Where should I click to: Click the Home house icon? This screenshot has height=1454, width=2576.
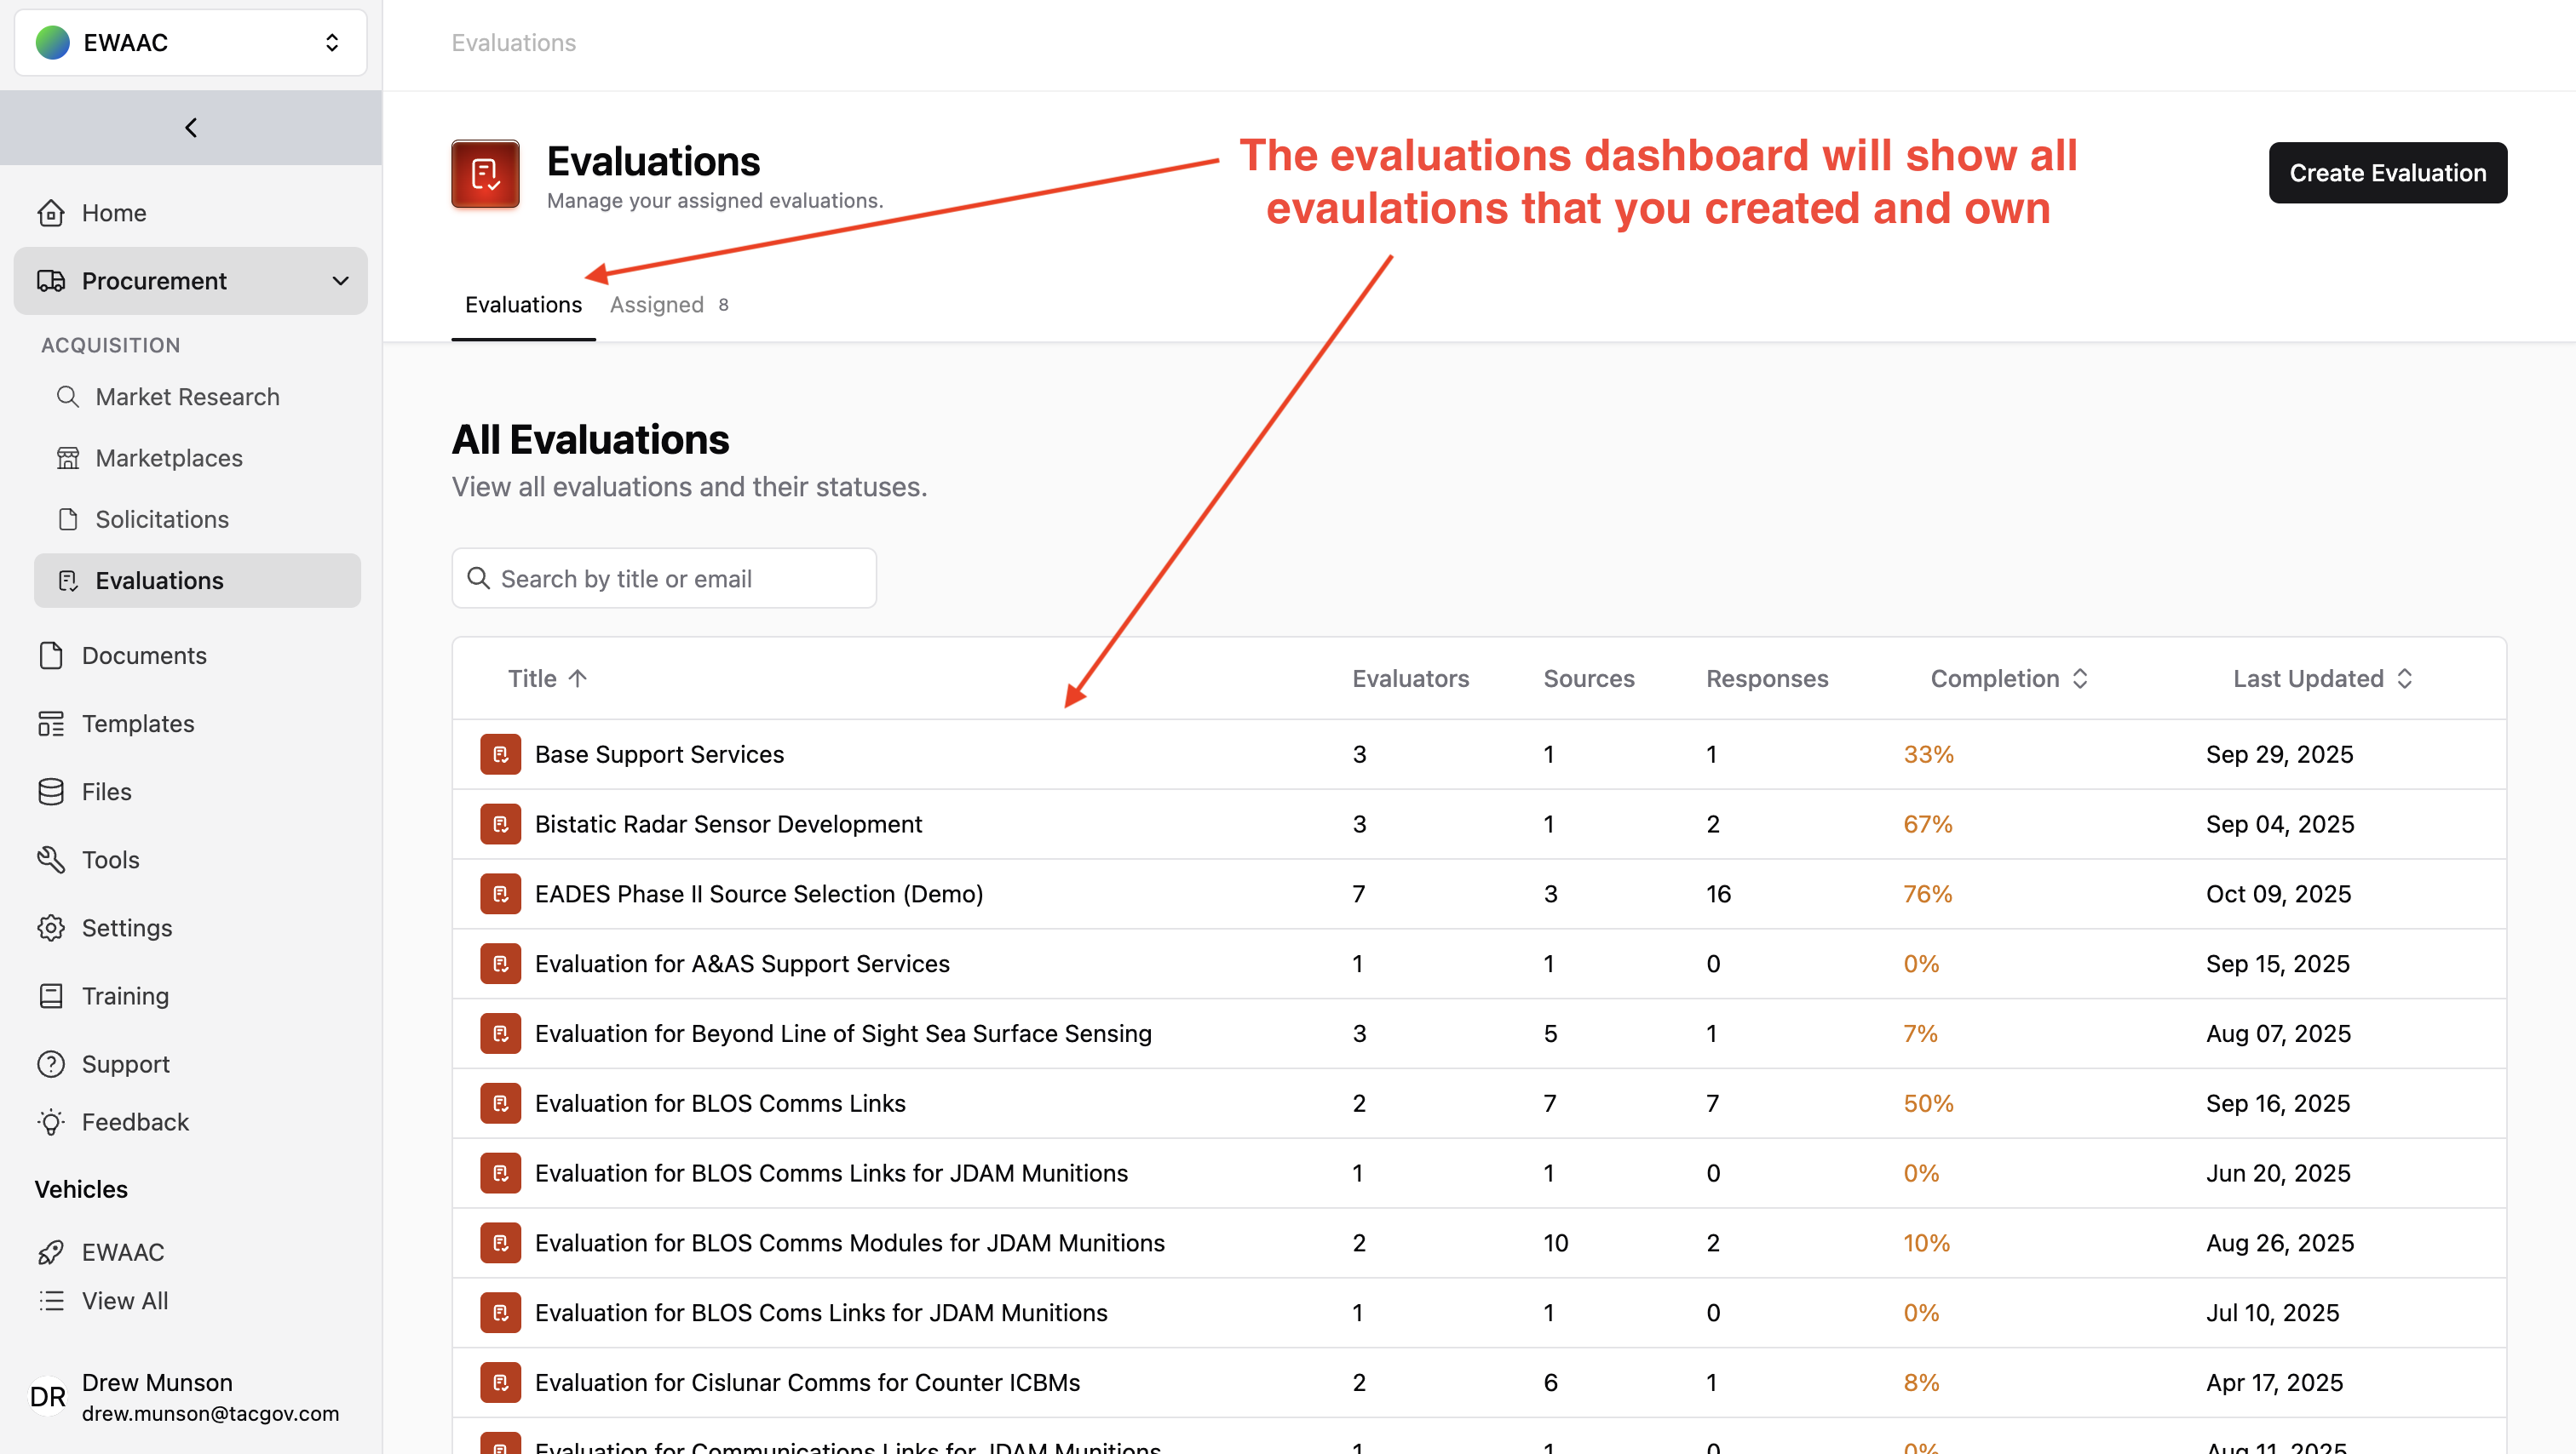coord(51,213)
